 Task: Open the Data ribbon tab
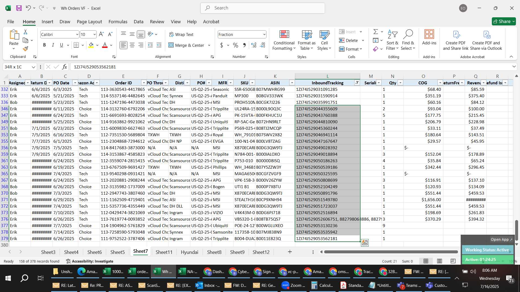pyautogui.click(x=138, y=22)
